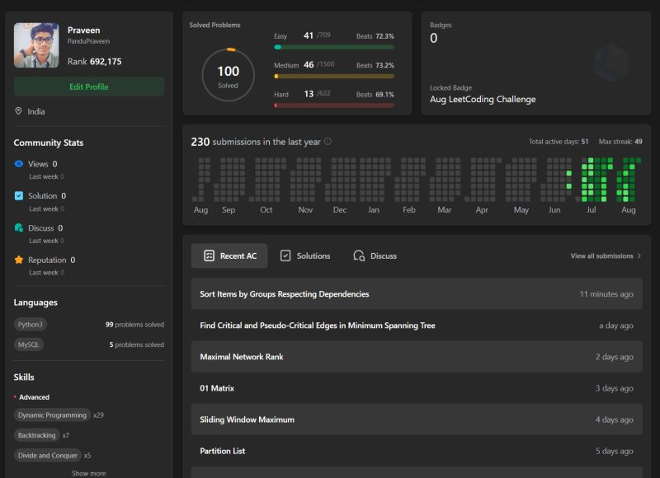Click the Aug LeetCoding Challenge locked badge
Viewport: 660px width, 478px height.
pos(483,99)
